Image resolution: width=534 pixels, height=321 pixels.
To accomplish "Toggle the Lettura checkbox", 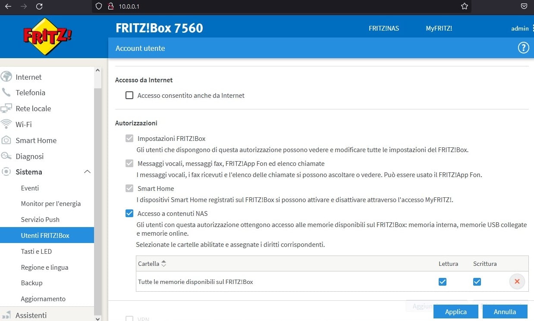I will (x=442, y=282).
